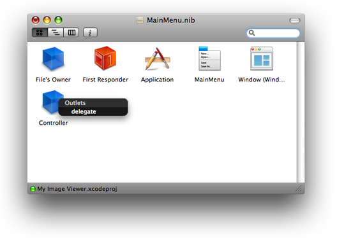Screen dimensions: 337x238
Task: Select the First Responder icon
Action: coord(105,59)
